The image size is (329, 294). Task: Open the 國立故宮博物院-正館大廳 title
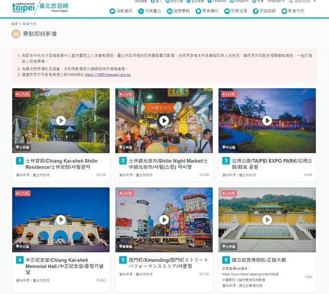259,260
